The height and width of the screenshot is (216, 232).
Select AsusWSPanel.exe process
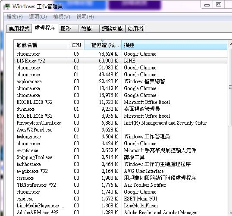[121, 130]
